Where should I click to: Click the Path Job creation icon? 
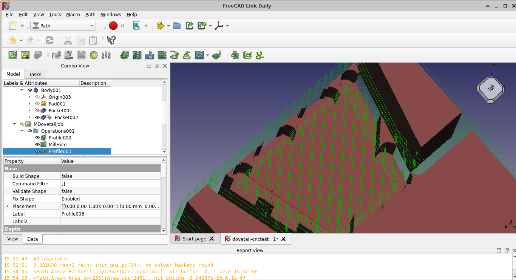point(12,55)
